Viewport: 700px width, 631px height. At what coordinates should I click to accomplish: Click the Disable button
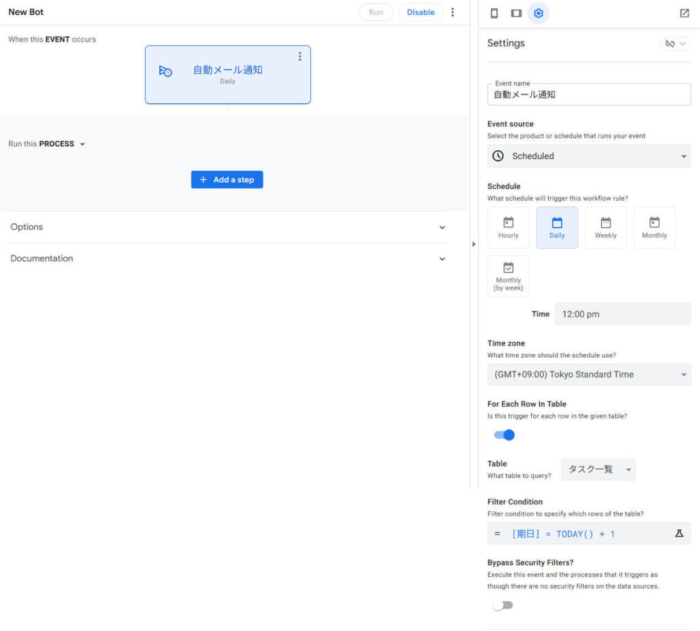420,12
